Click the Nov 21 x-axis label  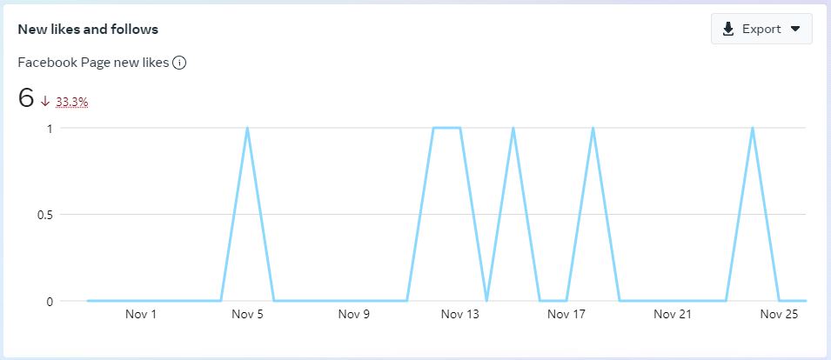point(673,314)
